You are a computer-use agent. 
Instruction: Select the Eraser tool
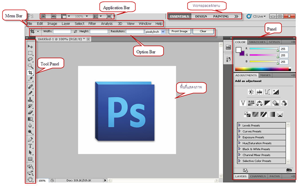(30, 112)
